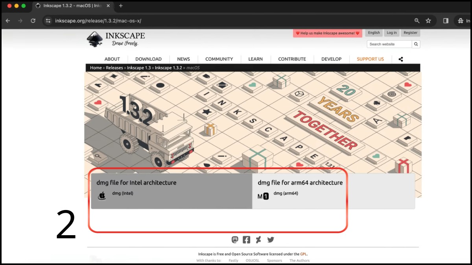Click the Apple icon beside dmg (Intel)
The height and width of the screenshot is (265, 472).
(102, 196)
